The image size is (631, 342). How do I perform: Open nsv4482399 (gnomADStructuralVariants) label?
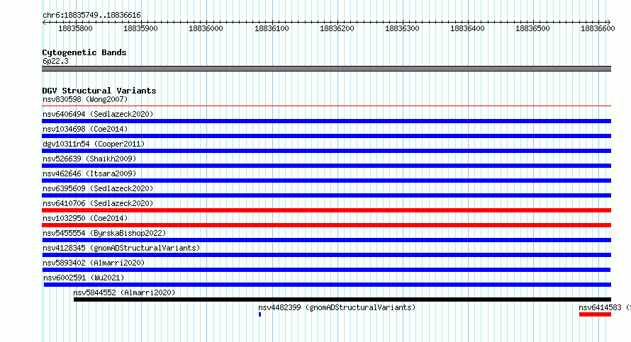point(337,307)
